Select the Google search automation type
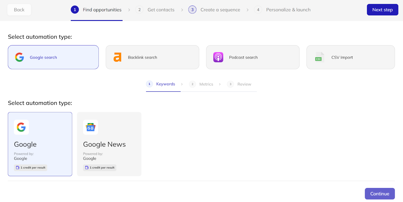 coord(53,57)
